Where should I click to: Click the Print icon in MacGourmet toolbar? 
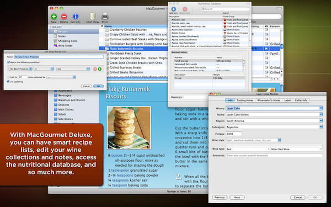[x=105, y=17]
